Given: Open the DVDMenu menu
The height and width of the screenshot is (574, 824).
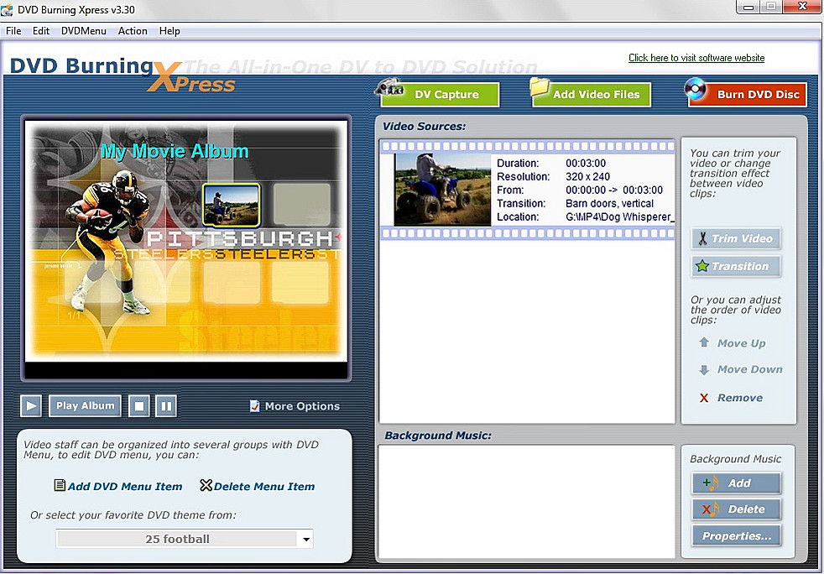Looking at the screenshot, I should tap(84, 31).
